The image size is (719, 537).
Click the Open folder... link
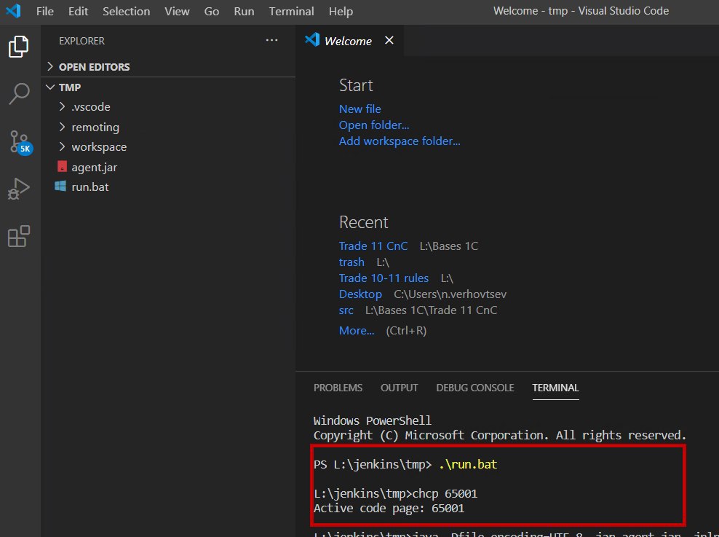374,125
